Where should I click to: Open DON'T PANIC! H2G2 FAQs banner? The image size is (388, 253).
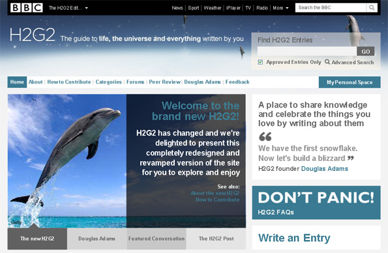(x=316, y=203)
